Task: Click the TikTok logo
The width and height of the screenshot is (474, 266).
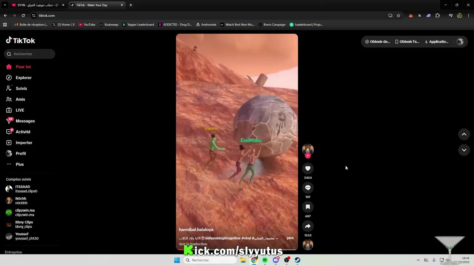Action: coord(21,40)
